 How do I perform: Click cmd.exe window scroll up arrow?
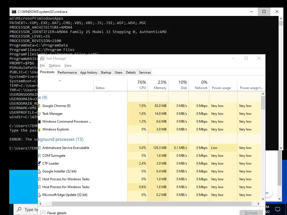pyautogui.click(x=281, y=18)
